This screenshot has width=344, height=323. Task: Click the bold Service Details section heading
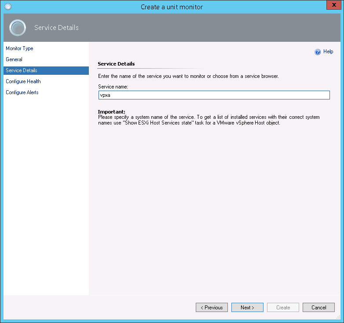click(x=116, y=64)
